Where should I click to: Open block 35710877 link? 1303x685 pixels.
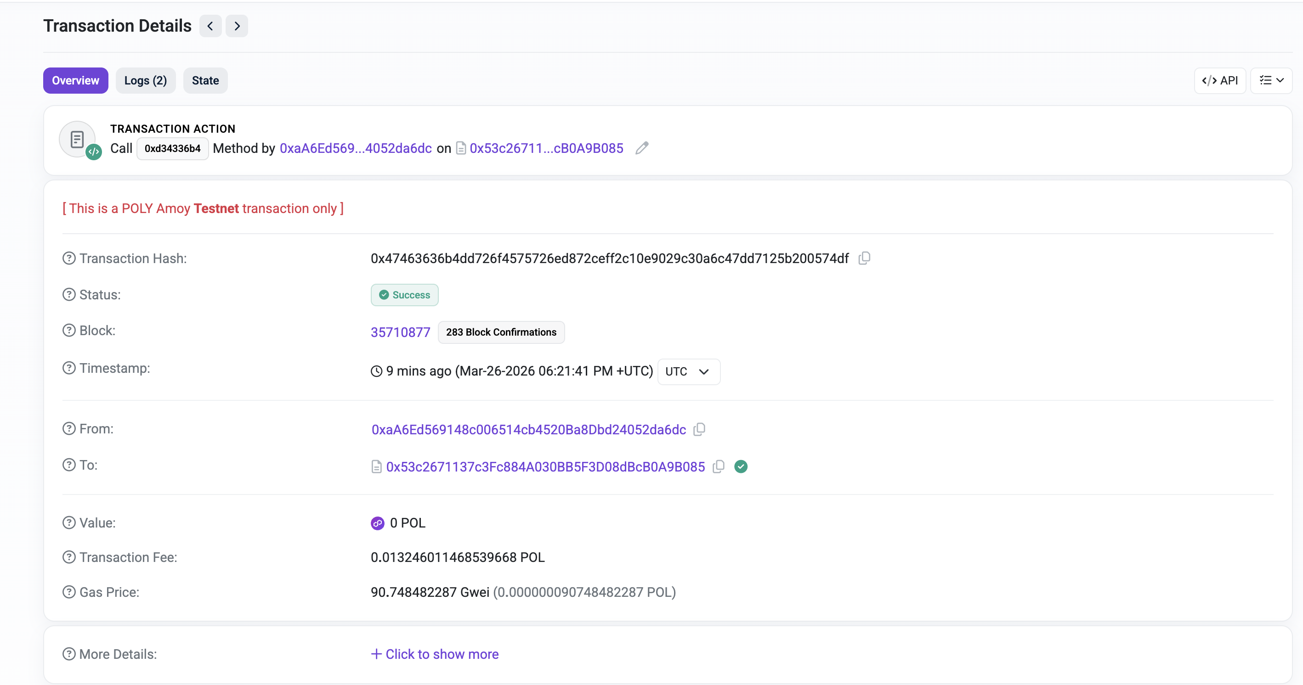400,332
